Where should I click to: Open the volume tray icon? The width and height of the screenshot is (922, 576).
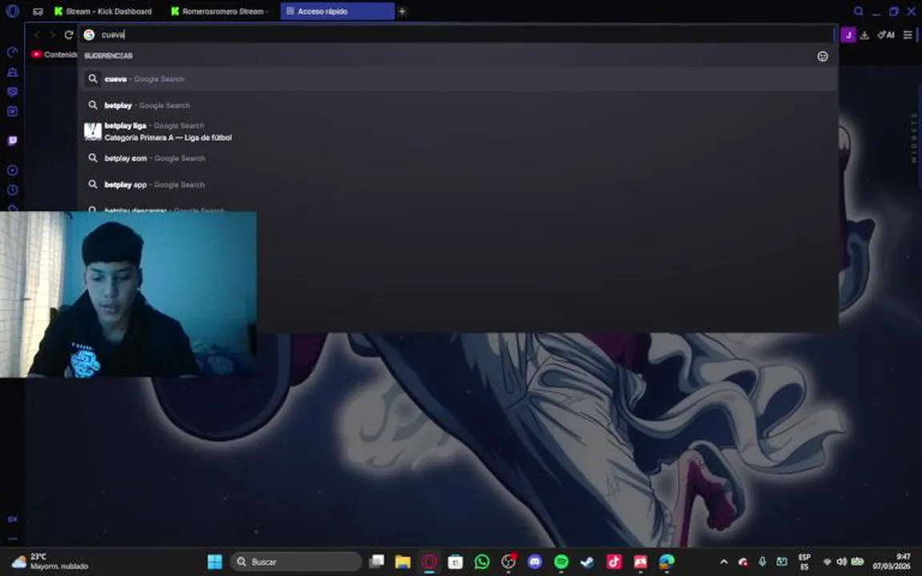[x=841, y=562]
